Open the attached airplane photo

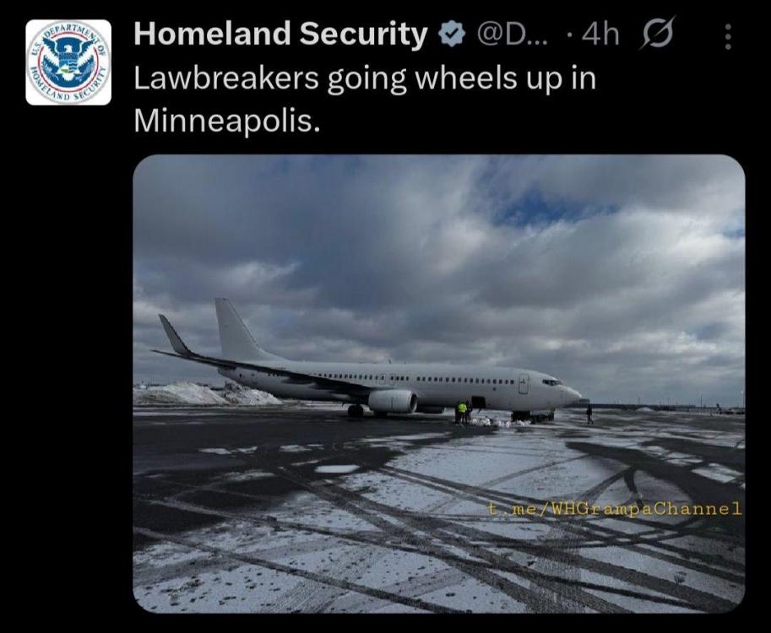point(438,383)
